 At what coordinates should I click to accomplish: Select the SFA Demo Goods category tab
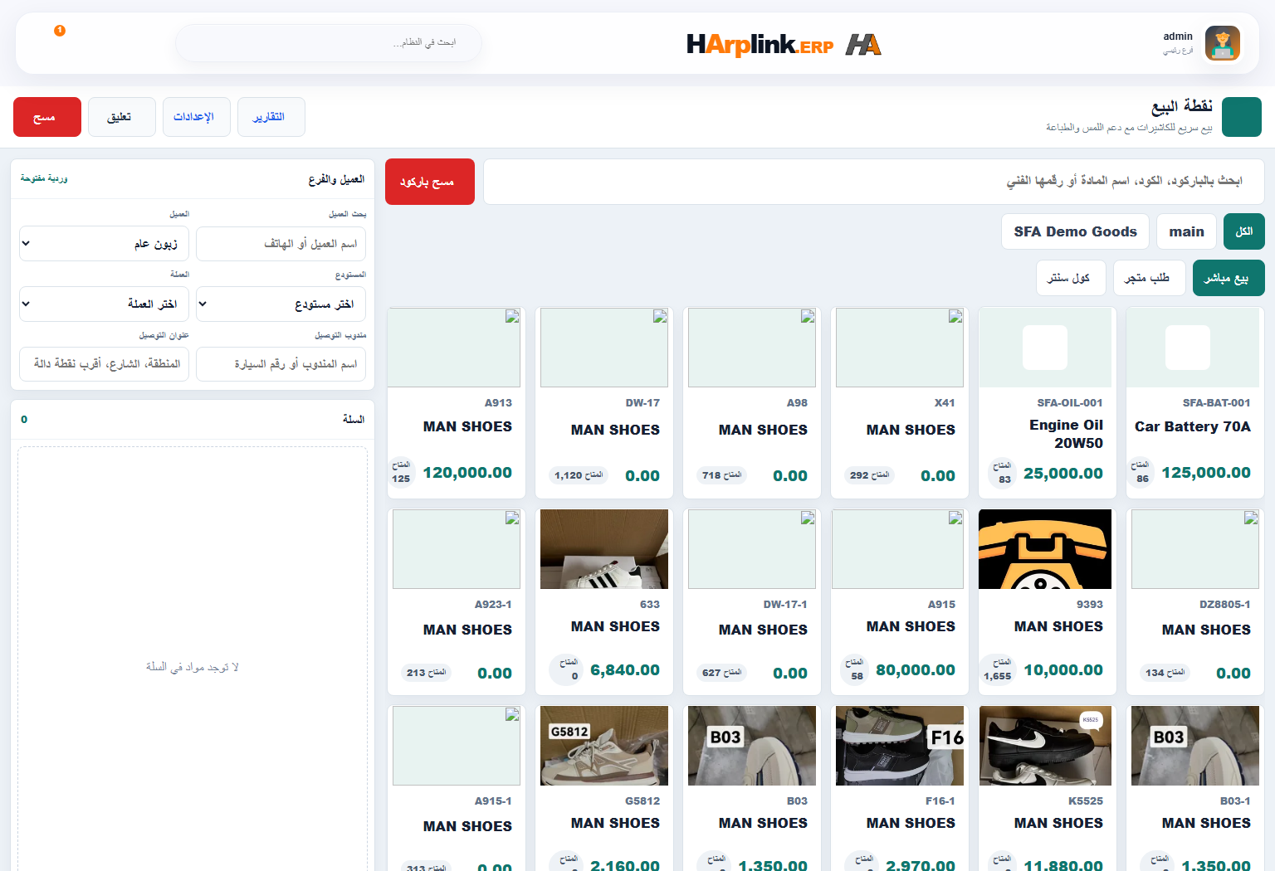coord(1075,231)
